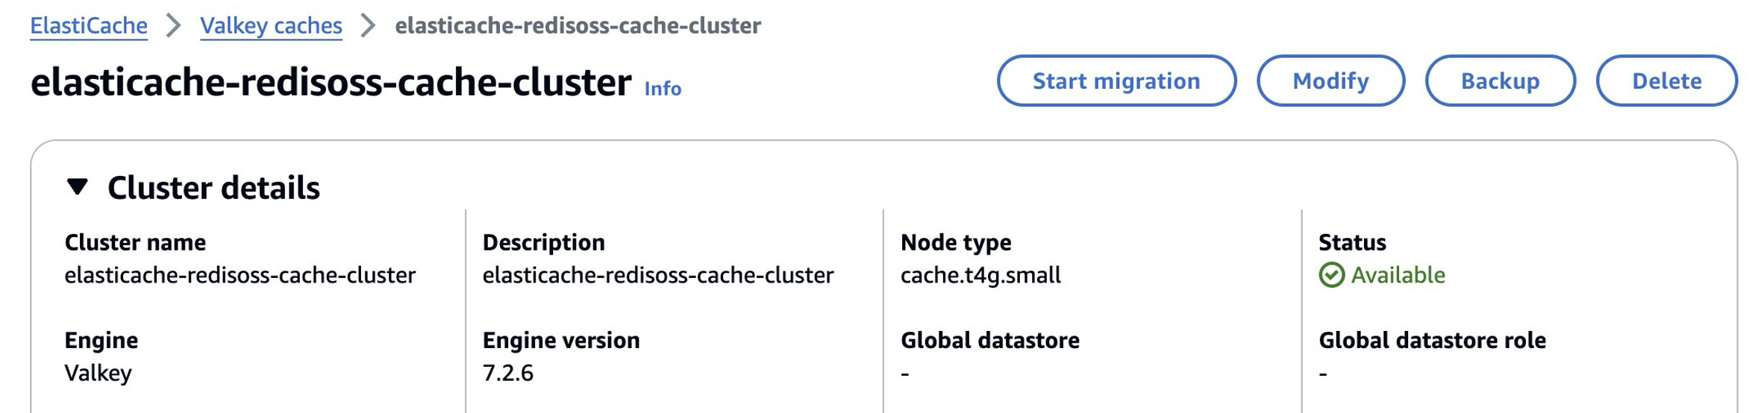Image resolution: width=1752 pixels, height=413 pixels.
Task: Click the page title heading
Action: pos(331,82)
